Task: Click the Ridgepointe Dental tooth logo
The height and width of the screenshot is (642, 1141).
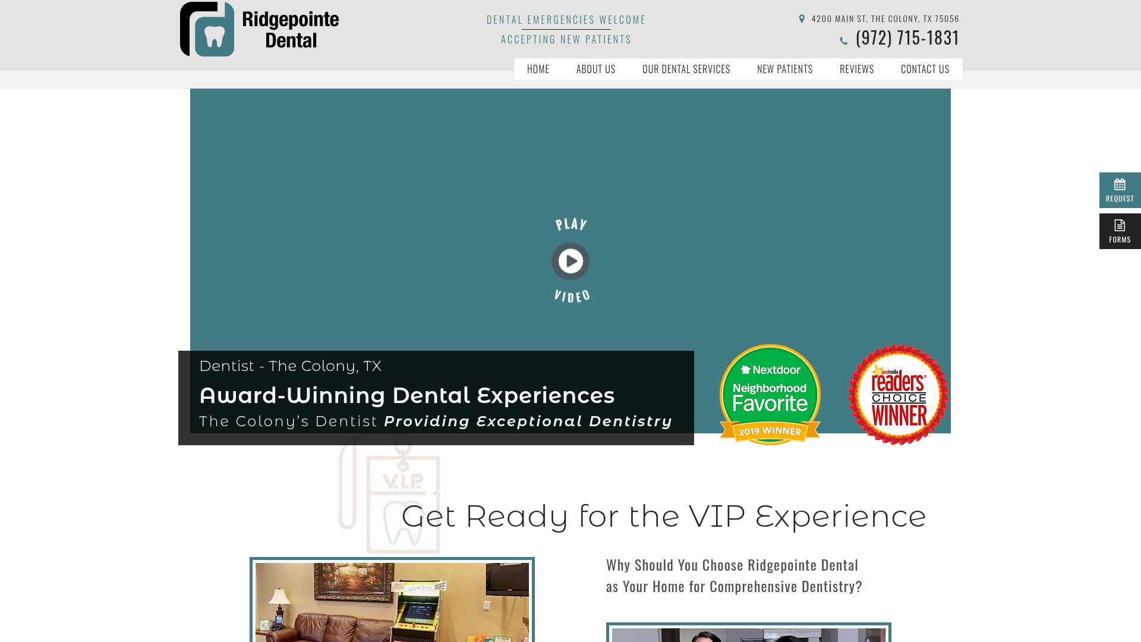Action: 260,29
